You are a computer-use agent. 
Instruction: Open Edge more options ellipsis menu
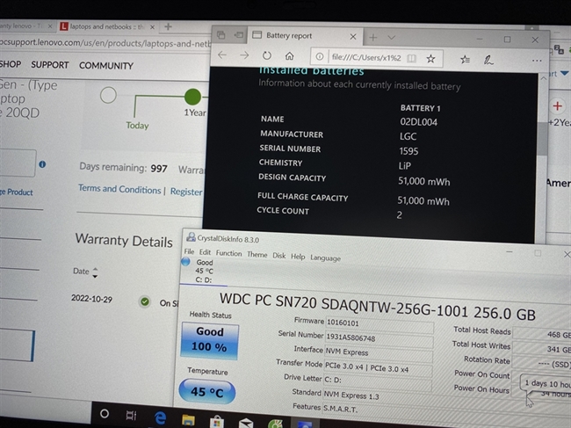(x=537, y=61)
